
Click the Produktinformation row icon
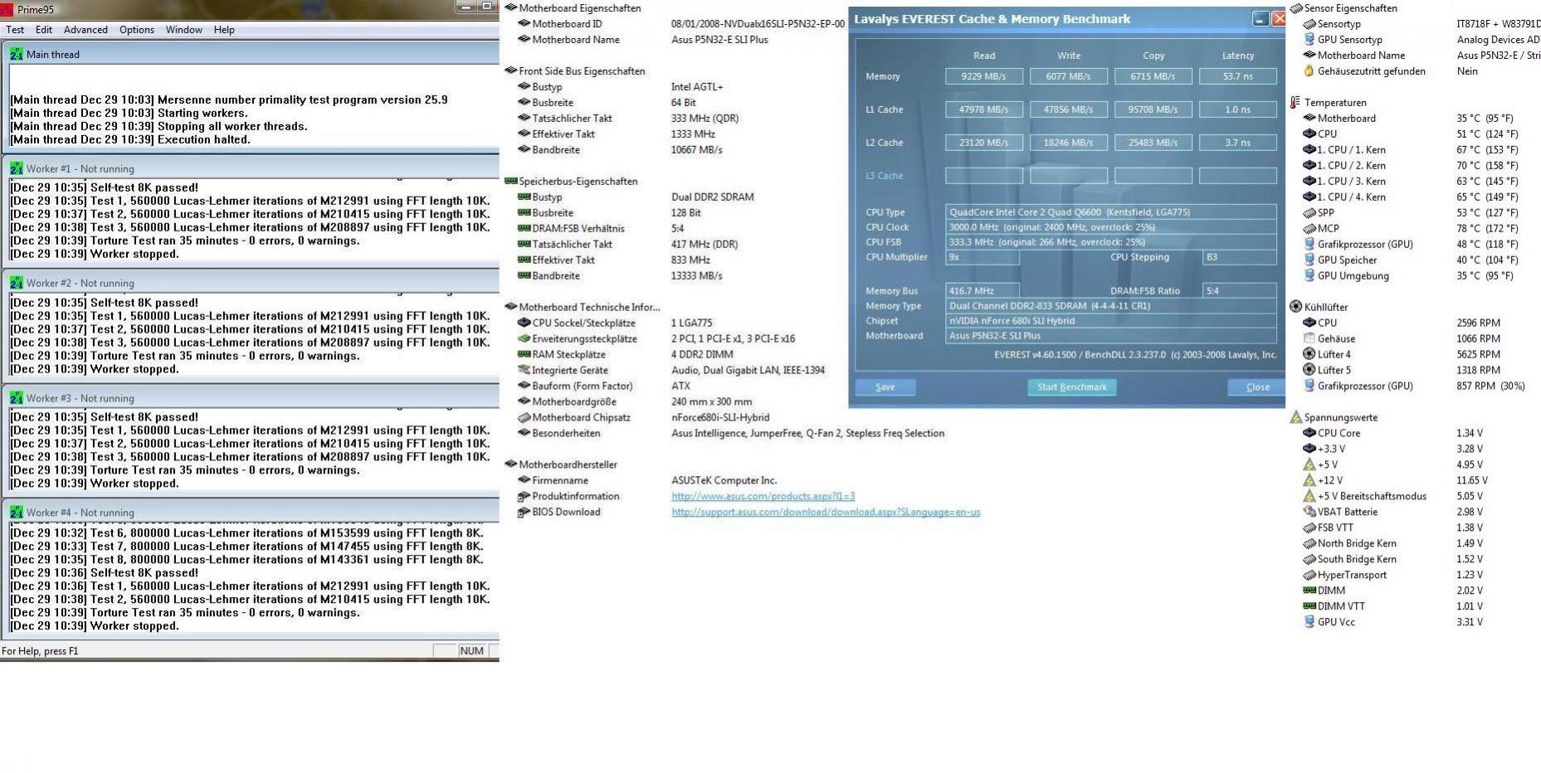[x=524, y=496]
